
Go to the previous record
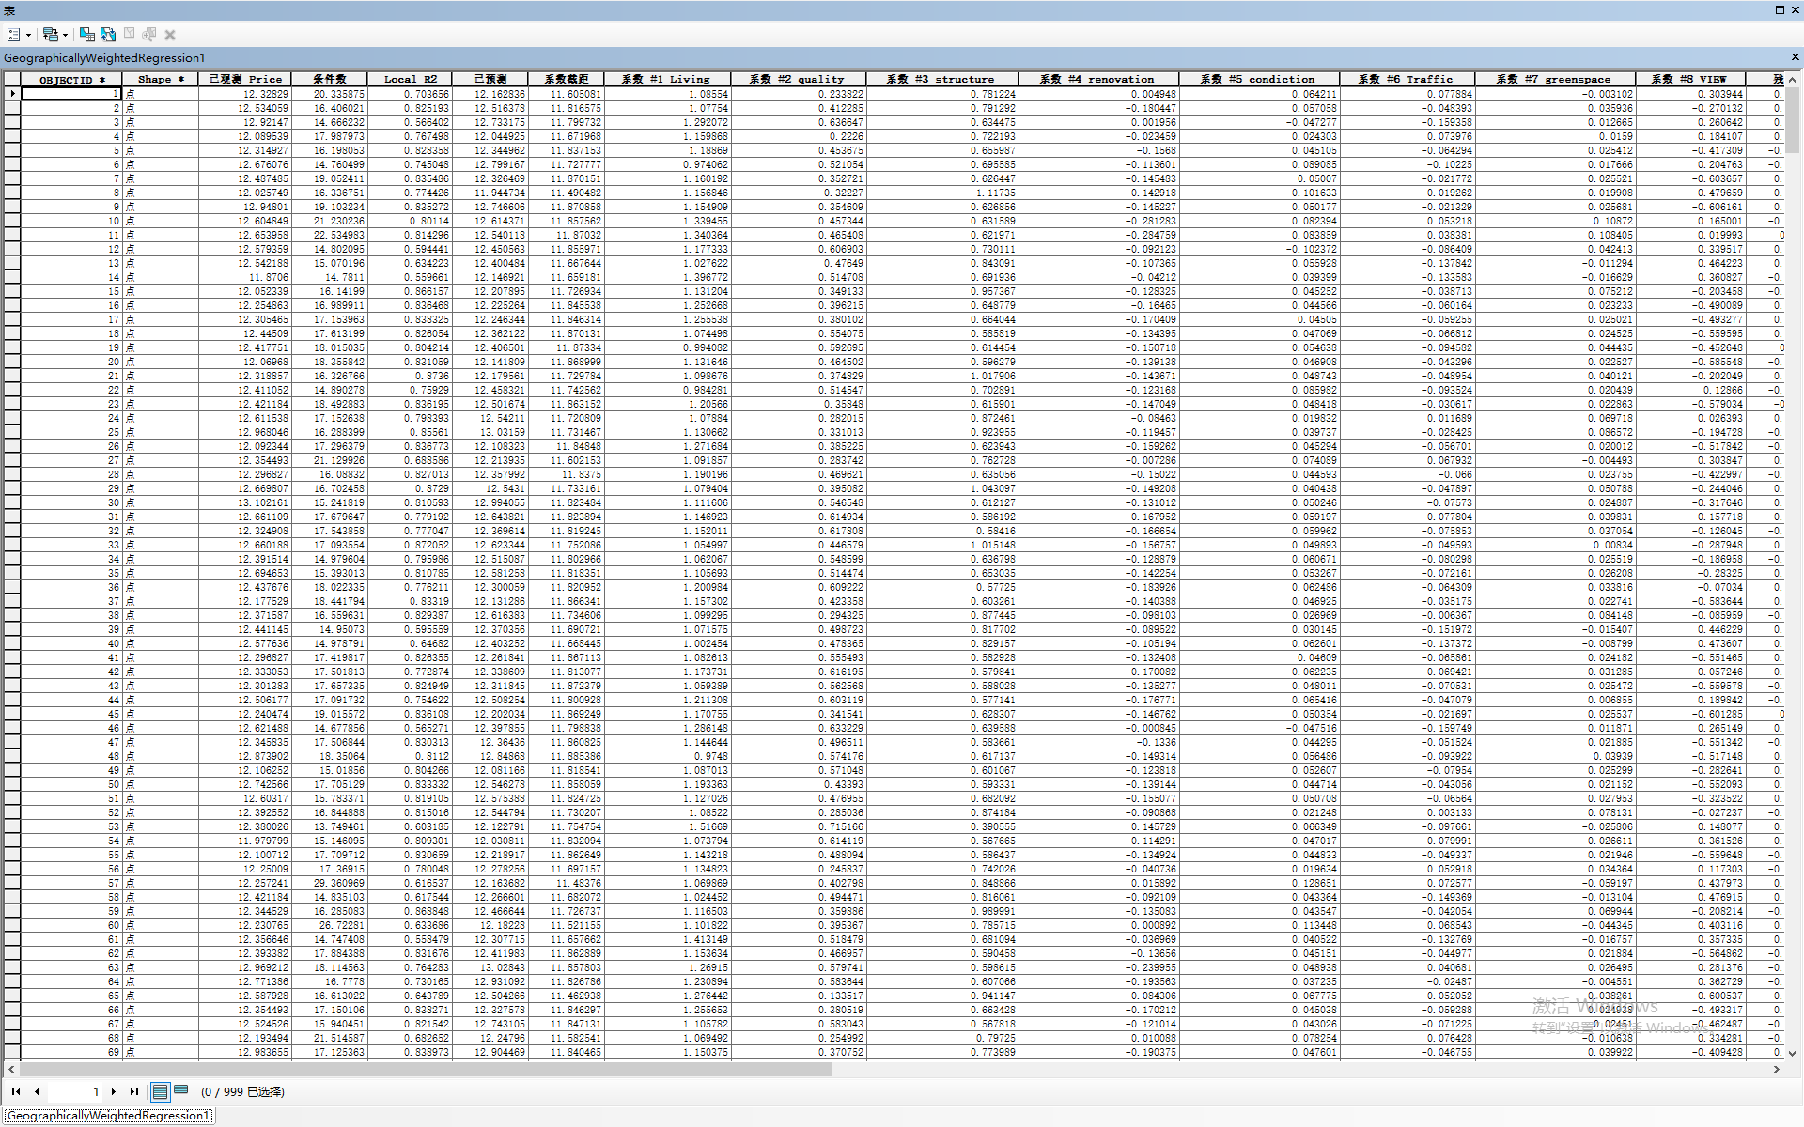[37, 1091]
